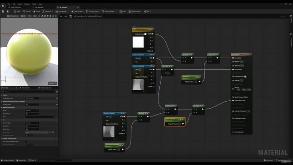293x165 pixels.
Task: Collapse the Material Expression section
Action: (2, 108)
